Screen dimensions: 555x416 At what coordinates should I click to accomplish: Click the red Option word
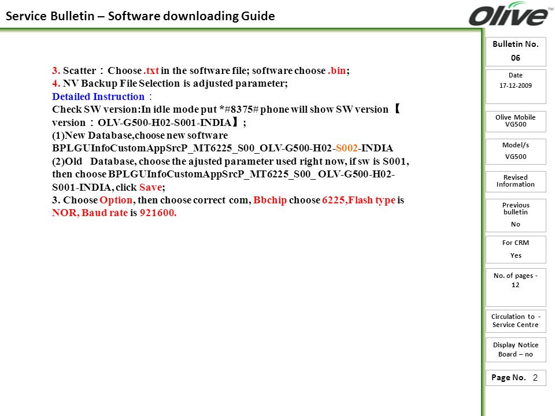tap(116, 200)
